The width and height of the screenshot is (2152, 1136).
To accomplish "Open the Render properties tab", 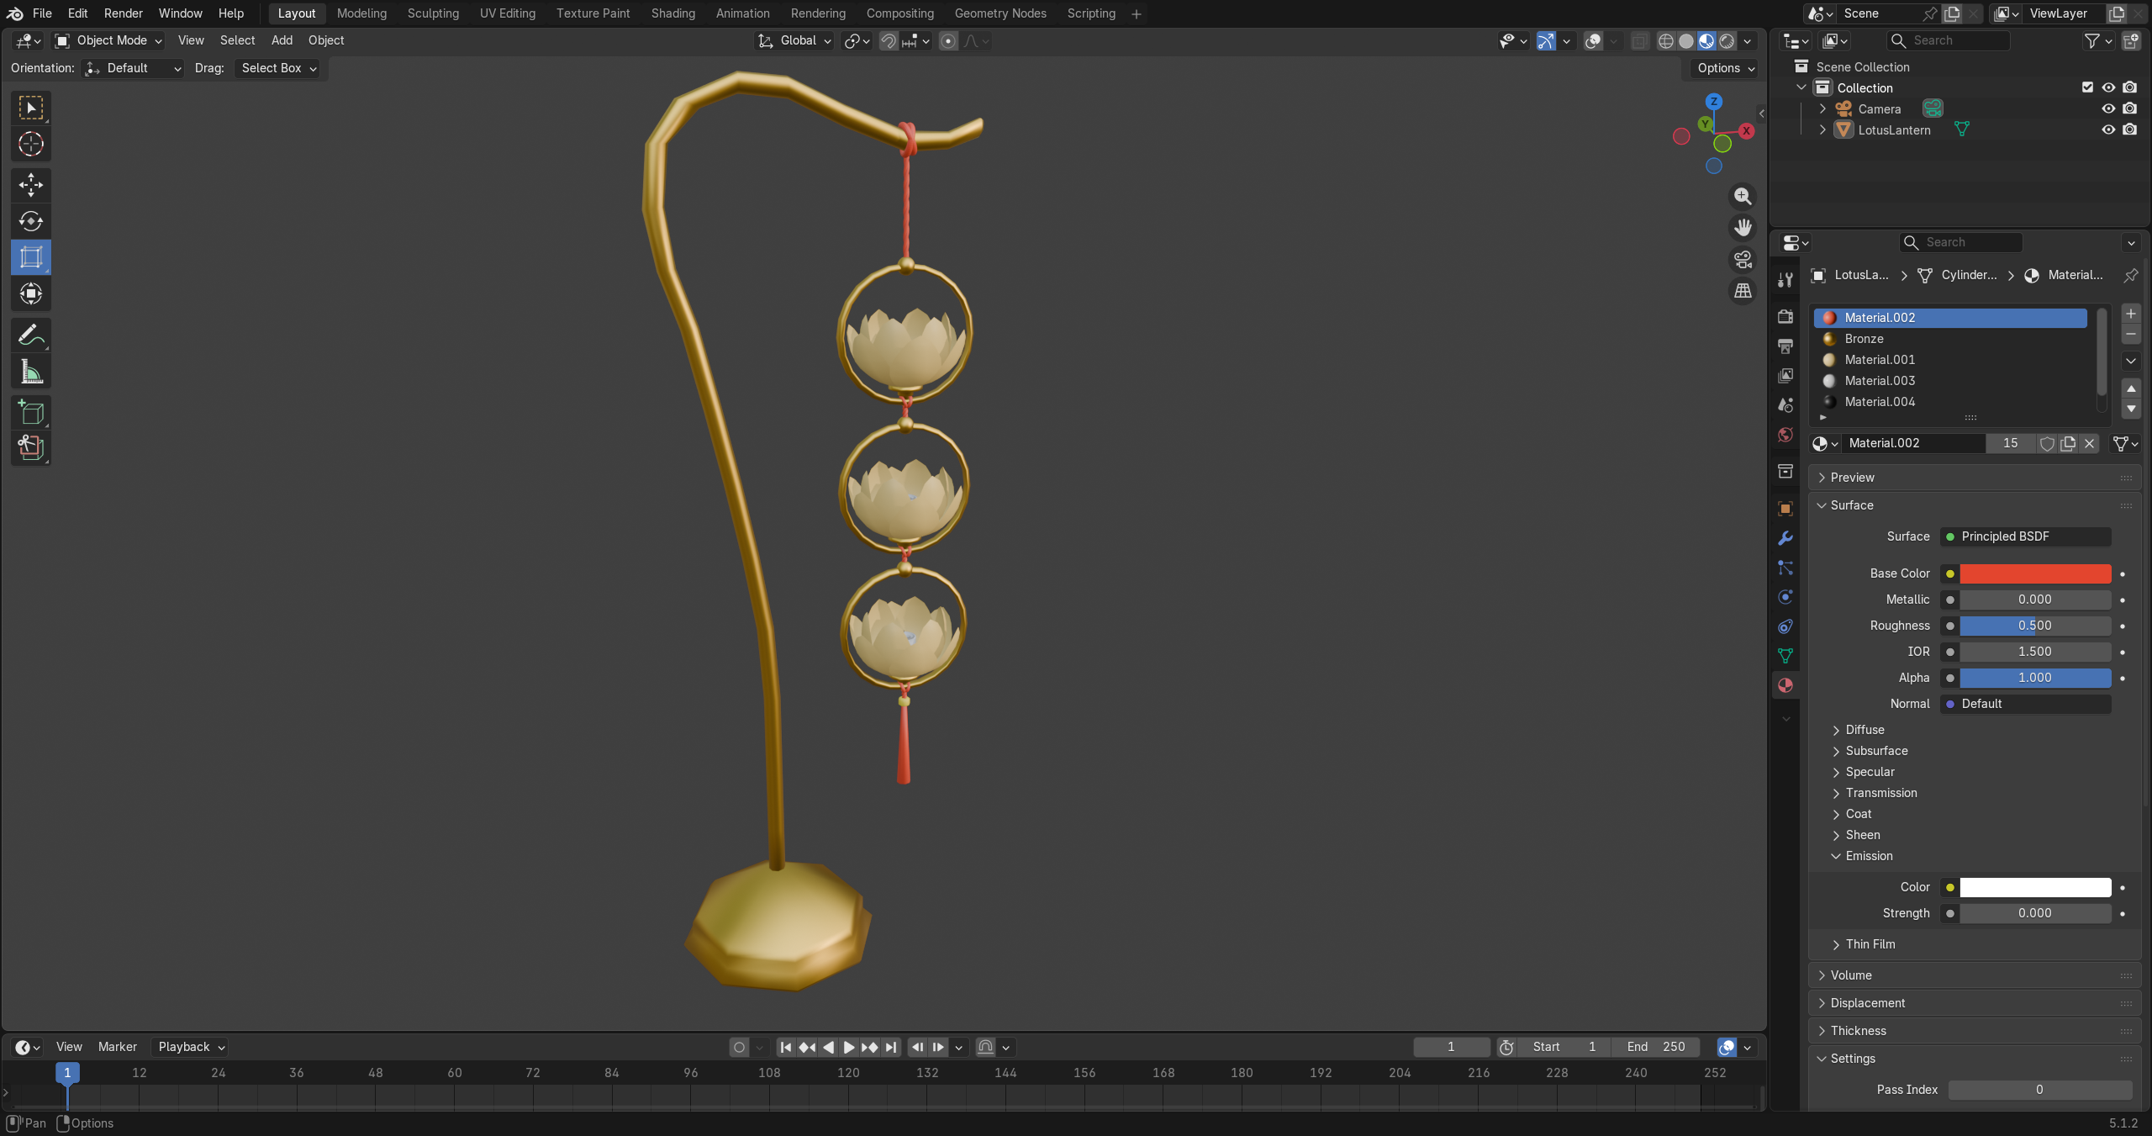I will [1785, 316].
